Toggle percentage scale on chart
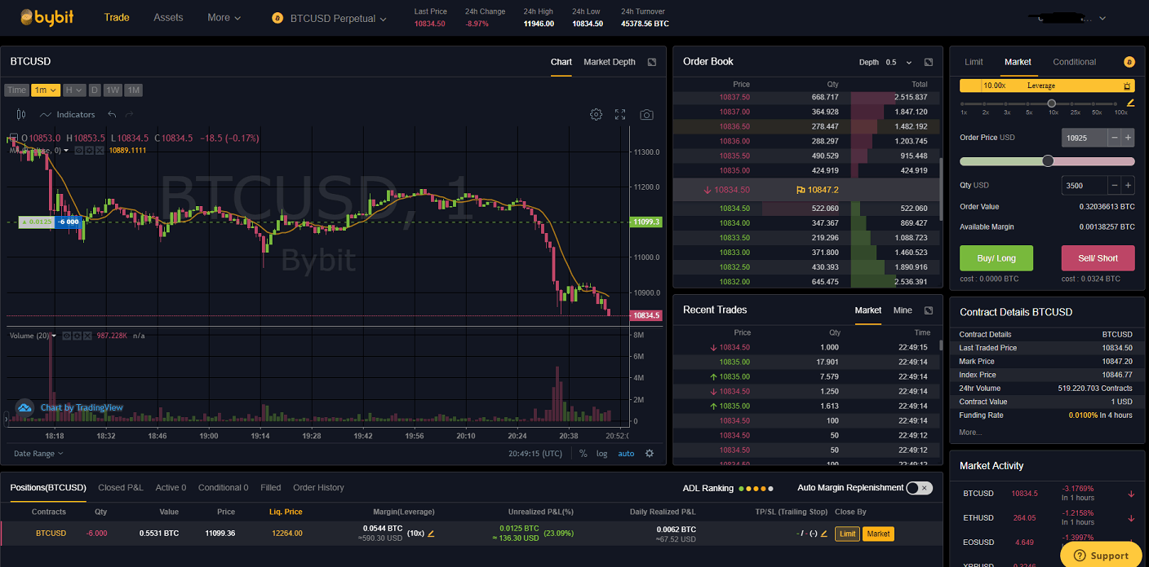Viewport: 1149px width, 567px height. (x=583, y=454)
